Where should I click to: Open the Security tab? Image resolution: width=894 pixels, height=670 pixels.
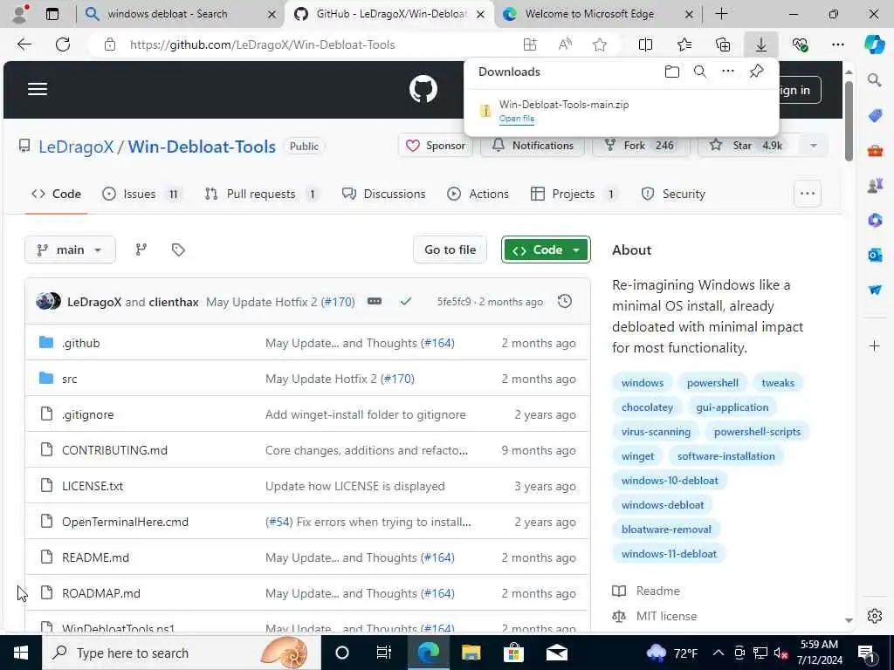(x=673, y=194)
